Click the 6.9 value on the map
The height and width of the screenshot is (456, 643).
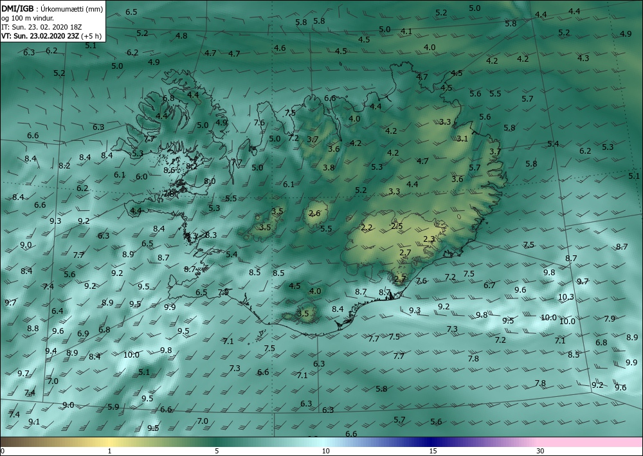click(x=83, y=333)
